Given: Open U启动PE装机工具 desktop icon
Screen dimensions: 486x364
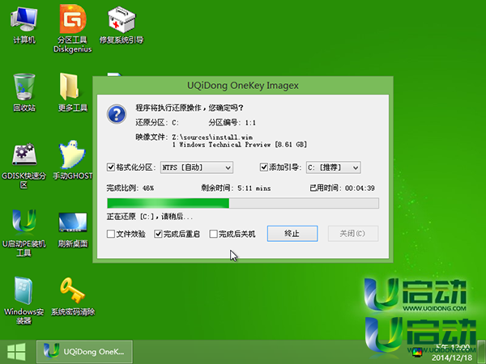Looking at the screenshot, I should click(x=24, y=233).
